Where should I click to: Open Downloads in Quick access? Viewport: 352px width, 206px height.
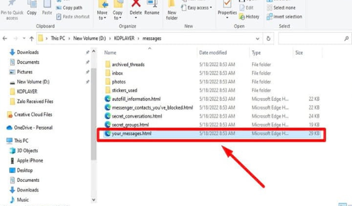pos(28,52)
